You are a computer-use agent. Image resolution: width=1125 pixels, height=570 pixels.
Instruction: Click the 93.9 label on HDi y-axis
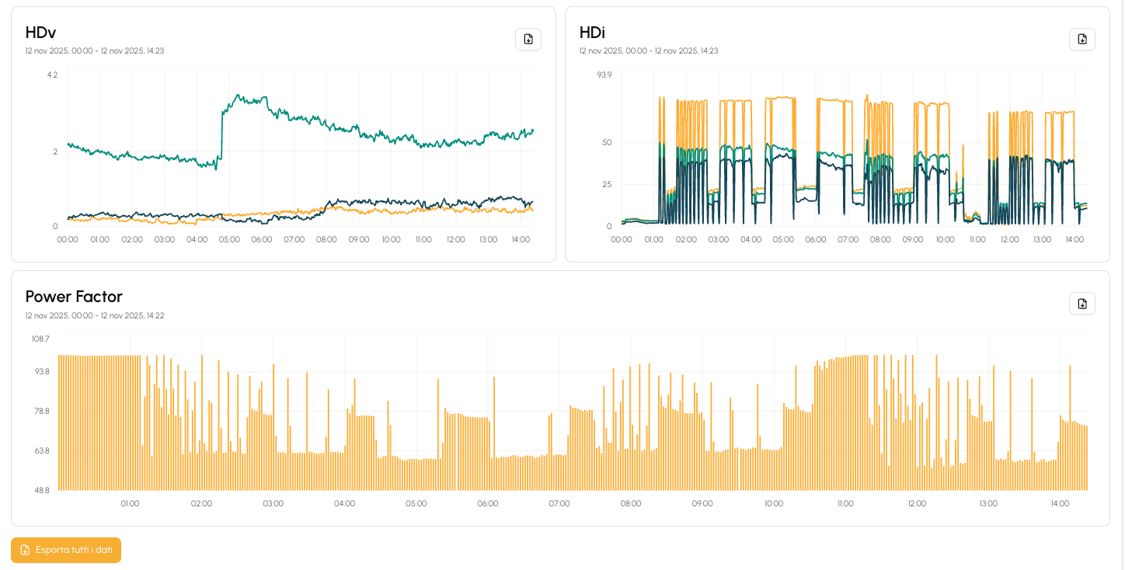coord(604,75)
